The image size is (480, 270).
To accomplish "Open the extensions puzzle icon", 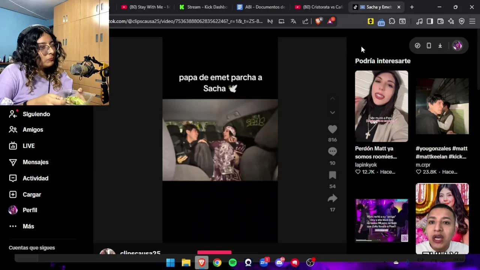I will click(392, 21).
